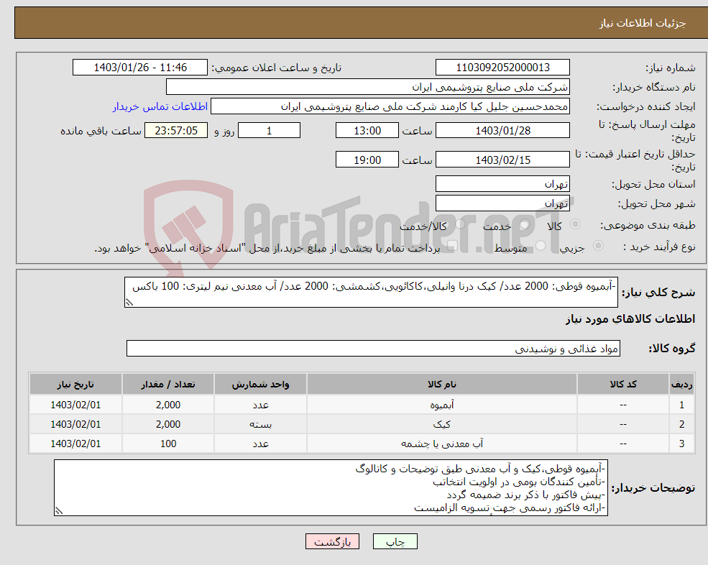Select the کالا radio button
The height and width of the screenshot is (565, 708).
(x=575, y=224)
